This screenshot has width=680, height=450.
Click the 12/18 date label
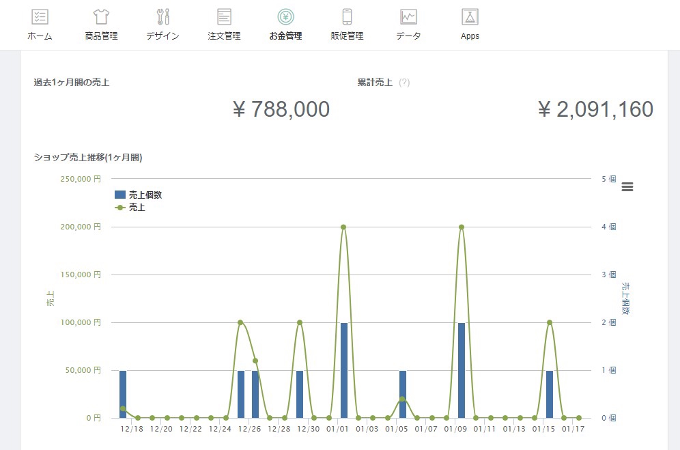coord(132,429)
